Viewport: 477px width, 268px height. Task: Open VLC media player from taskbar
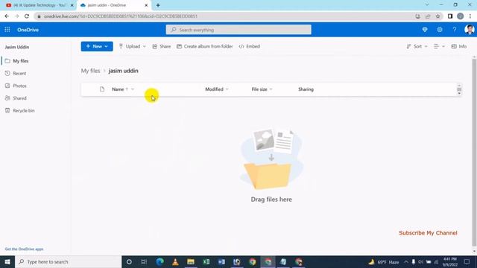point(175,261)
